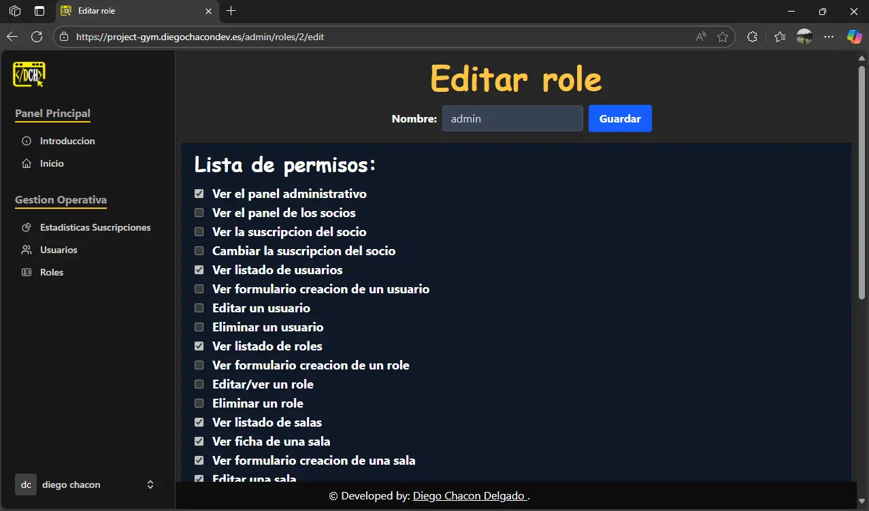Click the dc avatar badge at bottom left
Viewport: 869px width, 511px height.
tap(25, 484)
